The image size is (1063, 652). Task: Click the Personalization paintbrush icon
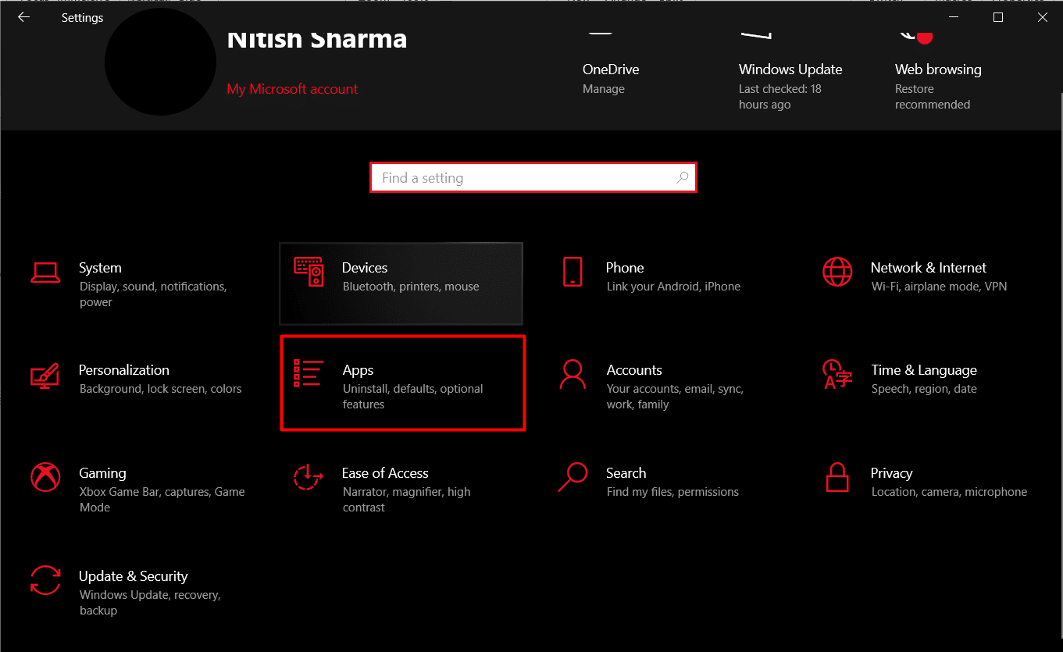coord(45,375)
